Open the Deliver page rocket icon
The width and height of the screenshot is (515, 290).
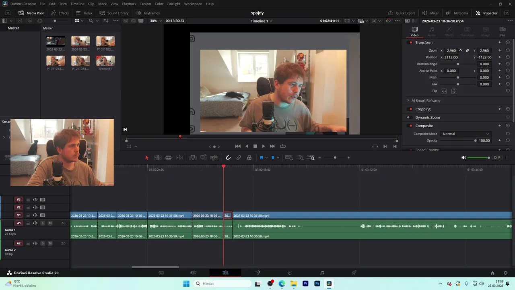[x=354, y=273]
